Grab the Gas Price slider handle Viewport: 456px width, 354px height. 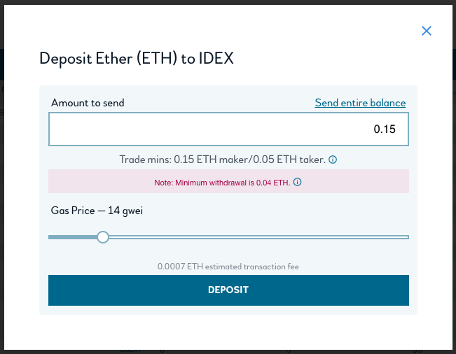103,237
